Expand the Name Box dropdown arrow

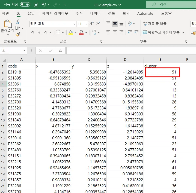25,51
